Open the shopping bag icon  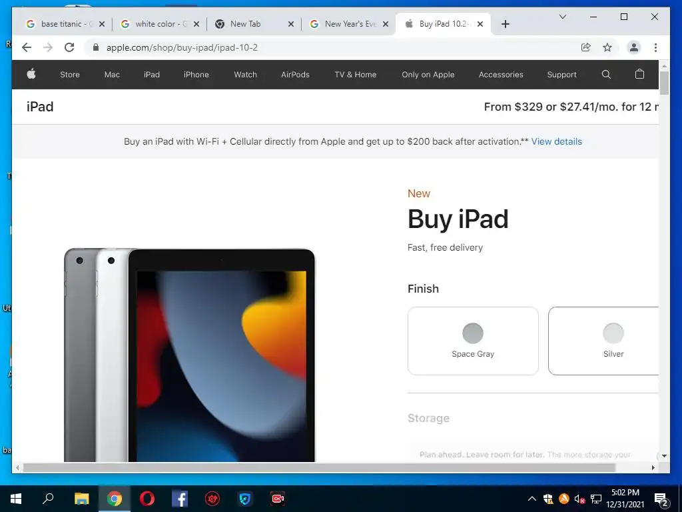[x=639, y=74]
